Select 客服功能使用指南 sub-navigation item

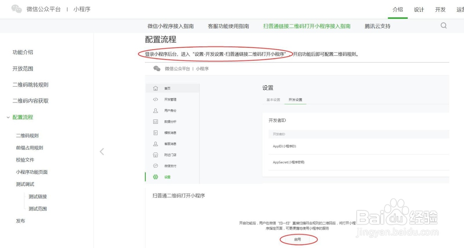coord(228,26)
